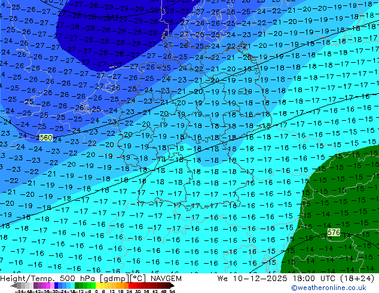Pick the dark blue swatch in the legend
Viewport: 379px width, 293px height.
click(56, 285)
